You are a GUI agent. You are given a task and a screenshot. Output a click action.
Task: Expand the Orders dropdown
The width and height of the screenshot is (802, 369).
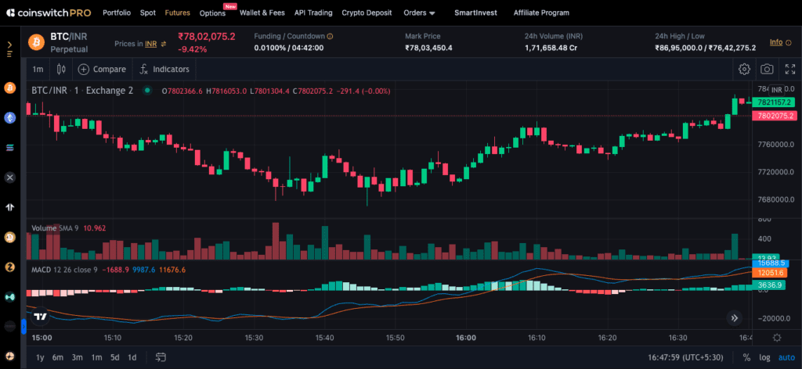[x=419, y=13]
